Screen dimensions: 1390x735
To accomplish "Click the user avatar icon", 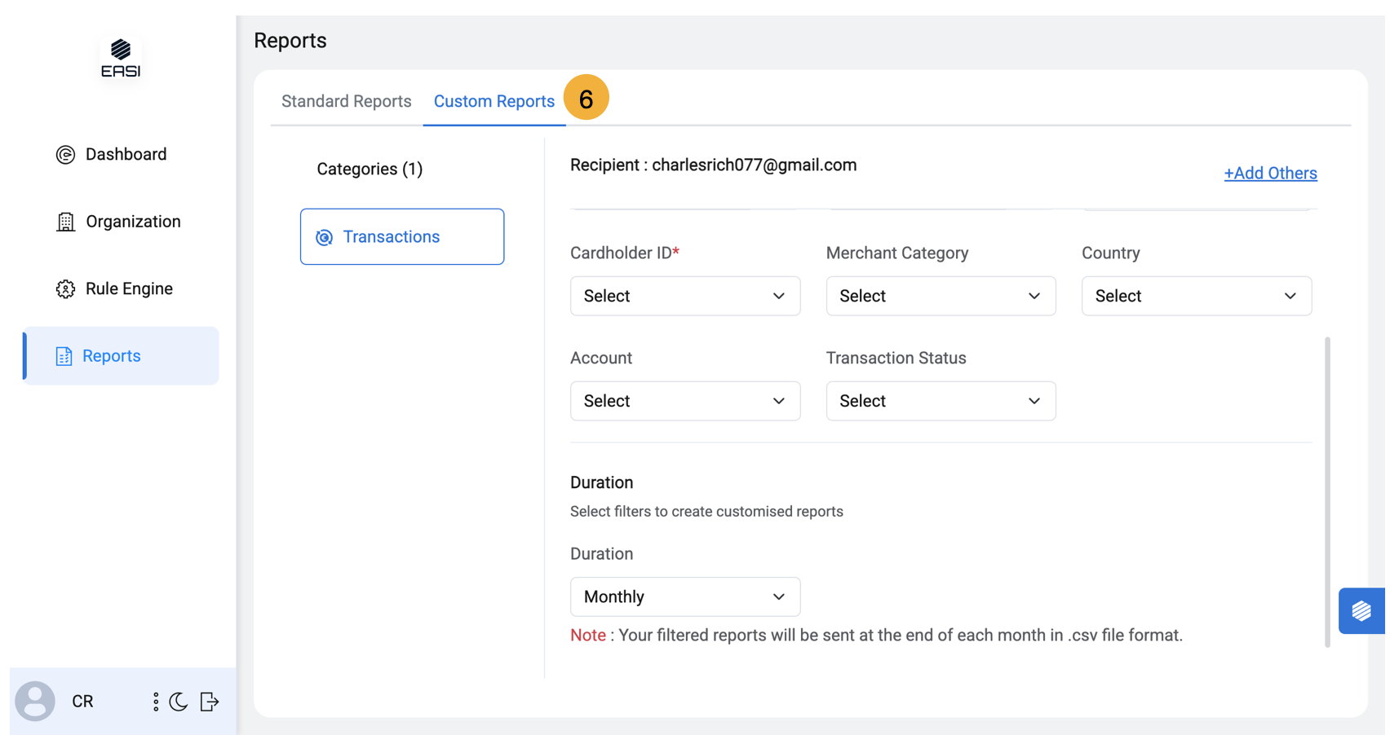I will (x=35, y=702).
